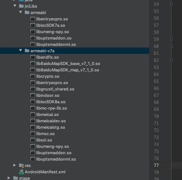Click line number 77 in the gutter
This screenshot has width=182, height=180.
click(156, 165)
